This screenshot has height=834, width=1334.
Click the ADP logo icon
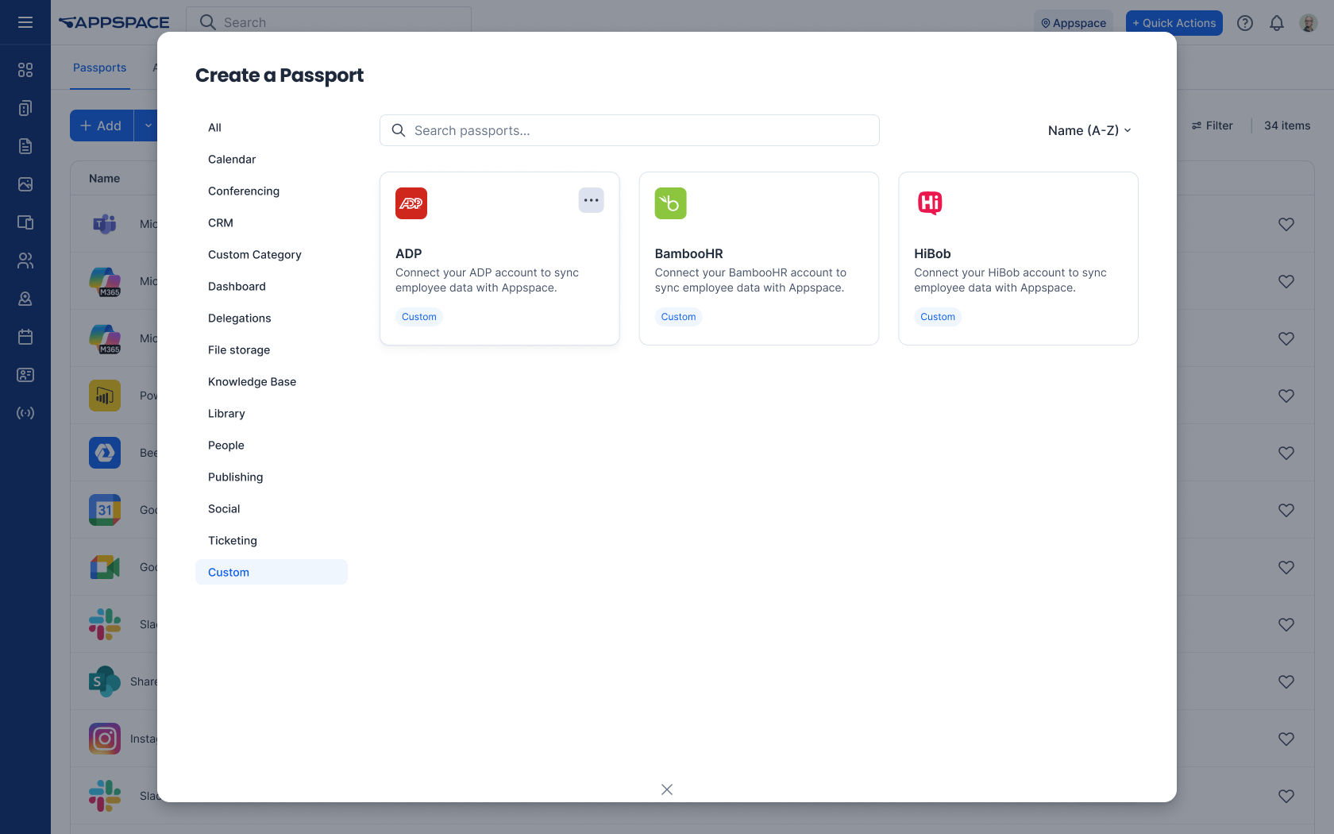[411, 203]
